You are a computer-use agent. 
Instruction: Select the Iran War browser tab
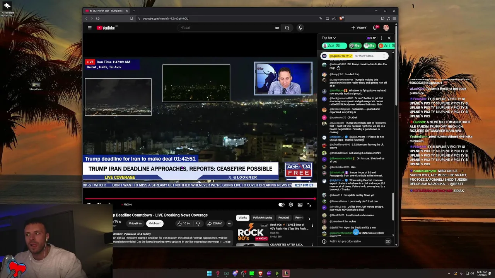(106, 11)
